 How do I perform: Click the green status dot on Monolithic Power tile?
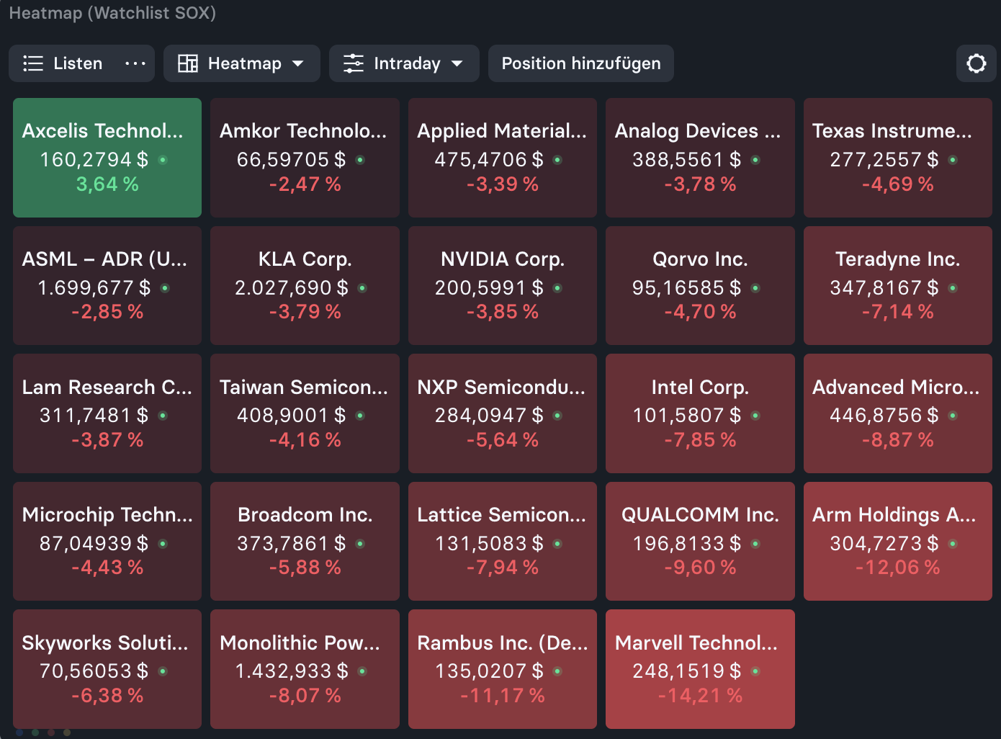coord(362,671)
